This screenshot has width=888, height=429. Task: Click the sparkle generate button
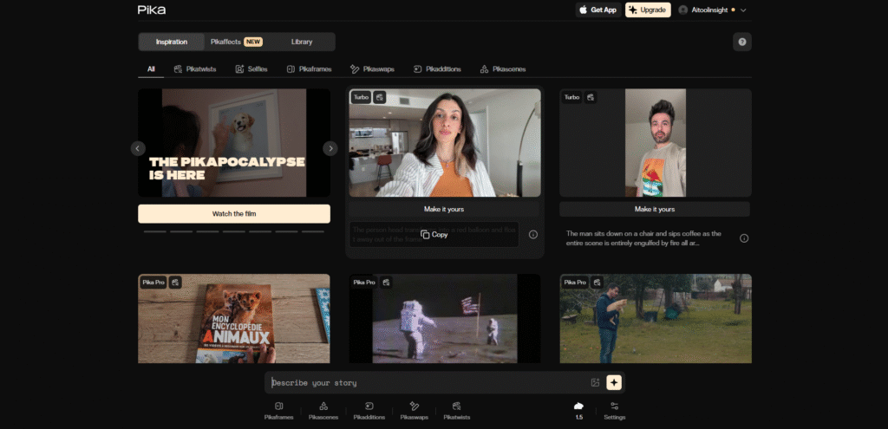tap(614, 382)
